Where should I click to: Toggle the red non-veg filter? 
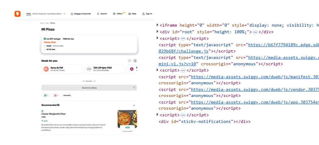tap(56, 95)
